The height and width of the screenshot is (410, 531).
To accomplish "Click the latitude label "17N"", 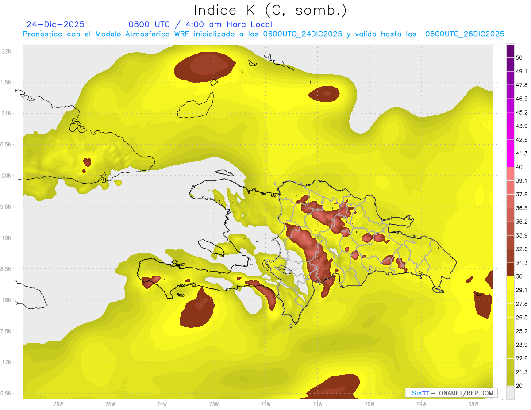I will point(7,363).
